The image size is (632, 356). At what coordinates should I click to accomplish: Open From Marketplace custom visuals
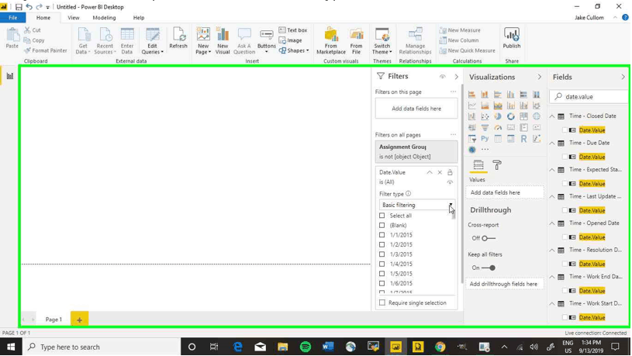331,41
